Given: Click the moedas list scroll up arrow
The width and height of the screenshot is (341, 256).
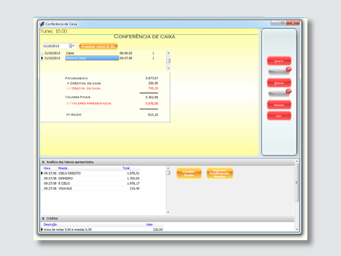Looking at the screenshot, I should pos(168,168).
